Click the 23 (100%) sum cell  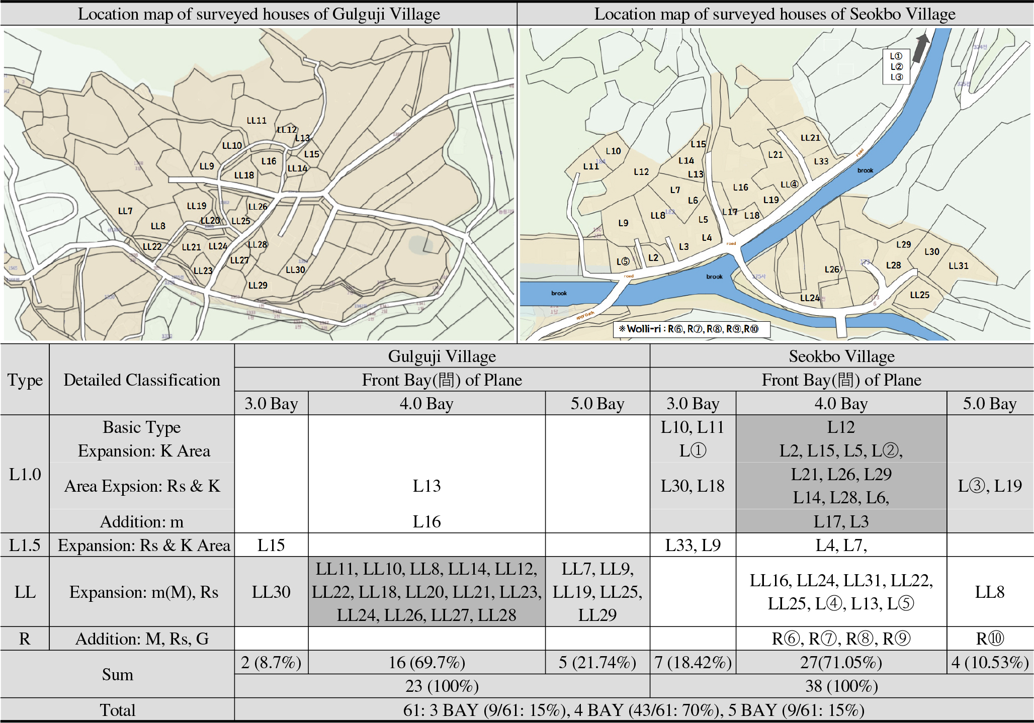(x=442, y=686)
